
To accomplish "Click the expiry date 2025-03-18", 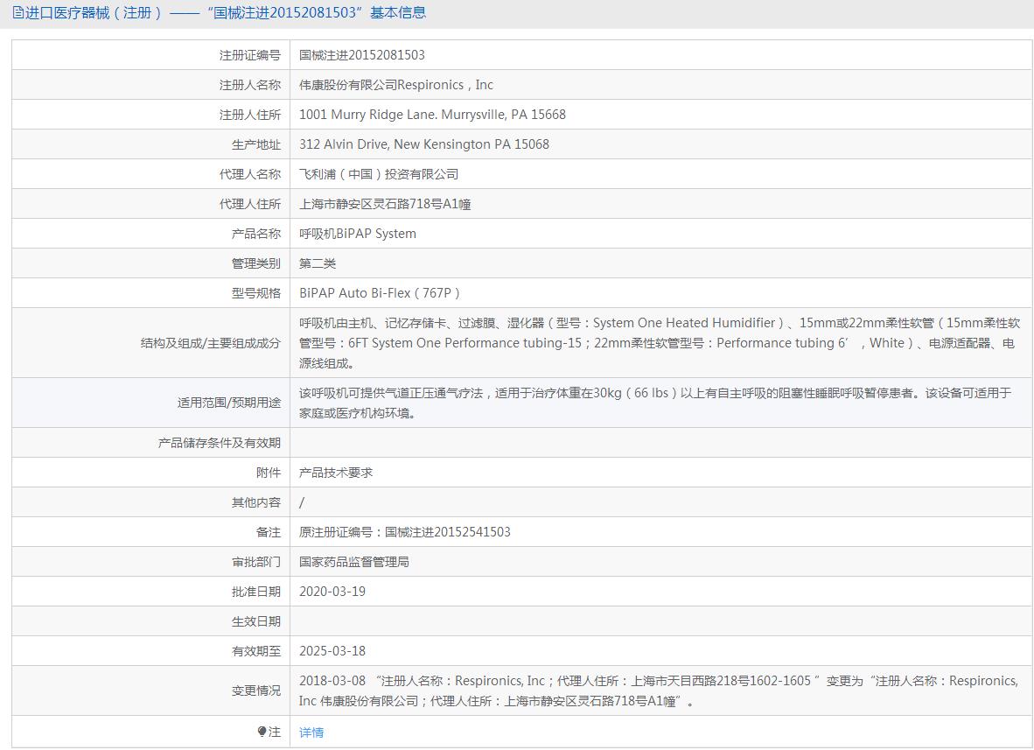I will 332,651.
